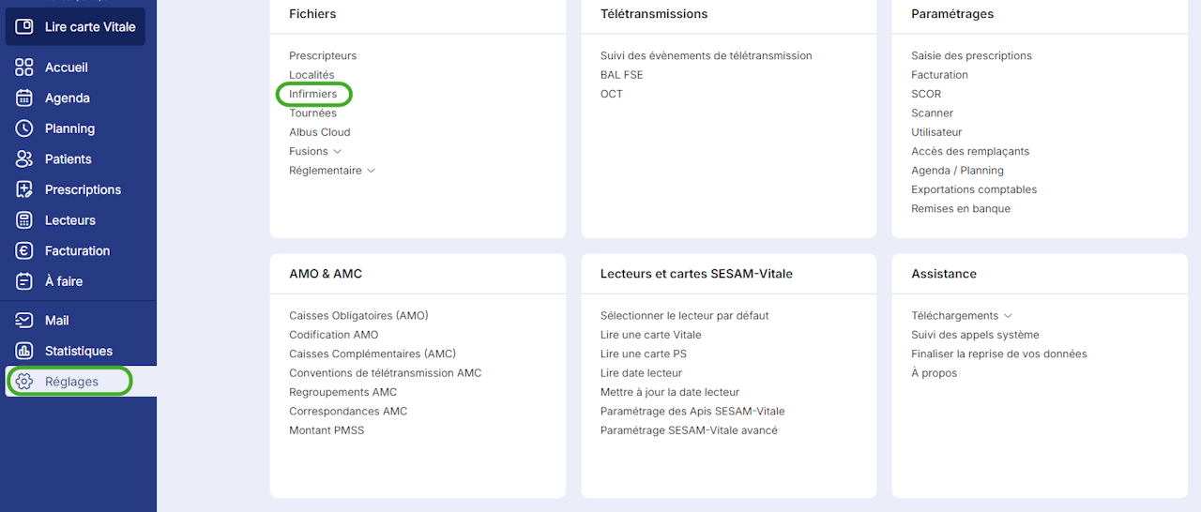Click the Planning clock icon
The width and height of the screenshot is (1201, 512).
point(24,128)
